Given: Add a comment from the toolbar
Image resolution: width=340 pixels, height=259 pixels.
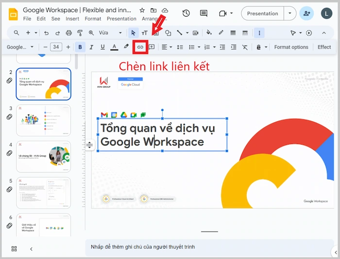Looking at the screenshot, I should coord(152,47).
